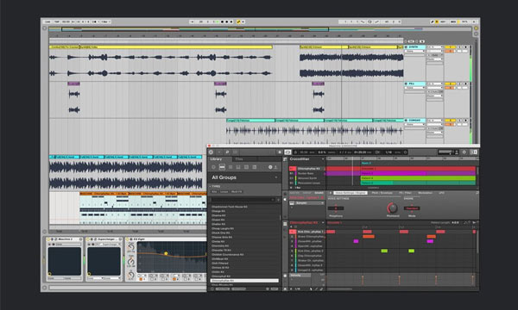This screenshot has height=310, width=518.
Task: Click the magnifier browser icon in Maschine header
Action: [227, 152]
